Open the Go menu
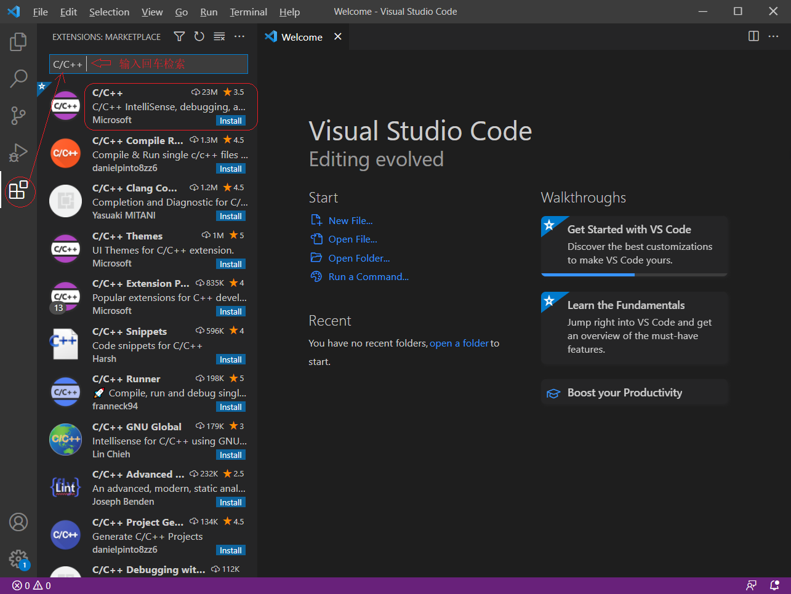The height and width of the screenshot is (594, 791). point(182,12)
